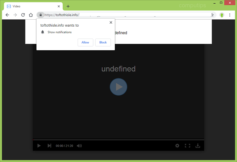Click the video download icon
The width and height of the screenshot is (237, 162).
(x=198, y=146)
